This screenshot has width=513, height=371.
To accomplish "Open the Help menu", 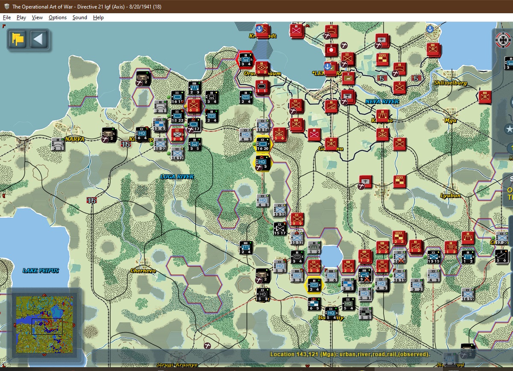I will coord(98,18).
